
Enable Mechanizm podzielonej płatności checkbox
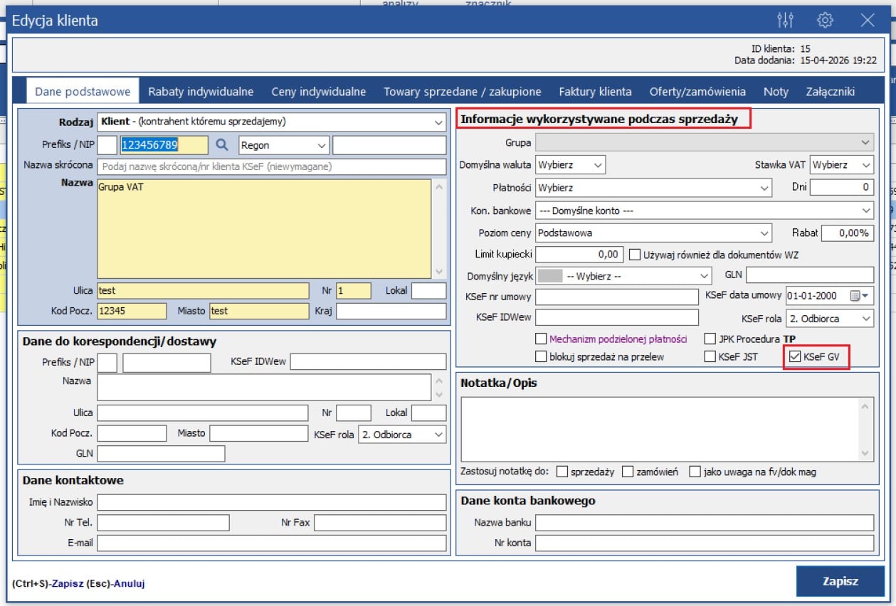click(x=541, y=339)
